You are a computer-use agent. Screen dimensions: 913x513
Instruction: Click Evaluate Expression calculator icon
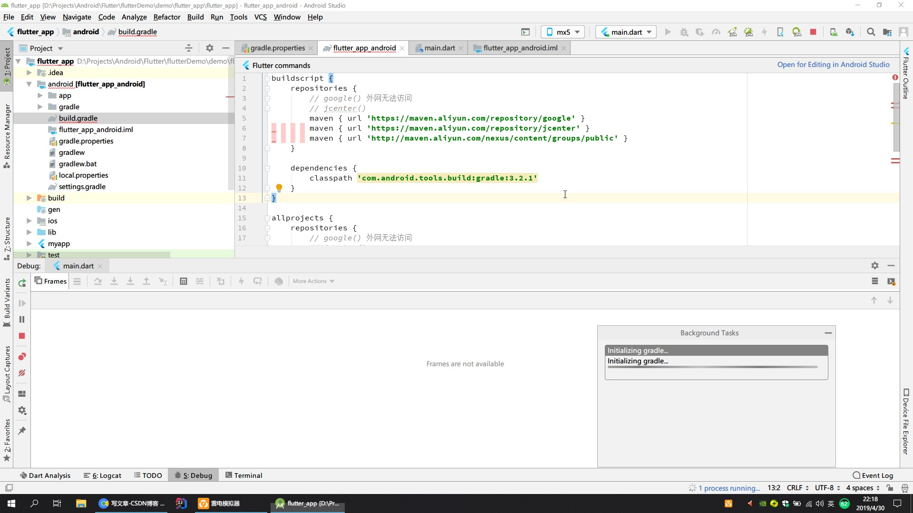tap(184, 281)
